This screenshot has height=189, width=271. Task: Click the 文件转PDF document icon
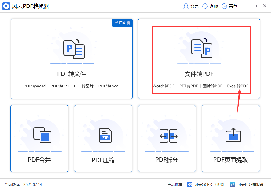(202, 48)
